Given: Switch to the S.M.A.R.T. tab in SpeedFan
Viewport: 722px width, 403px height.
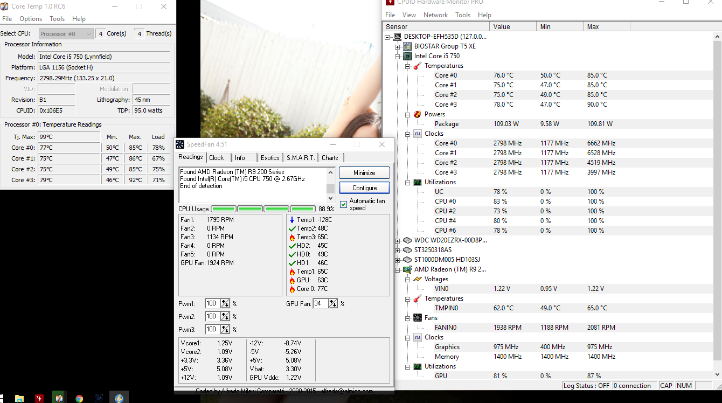Looking at the screenshot, I should click(301, 158).
